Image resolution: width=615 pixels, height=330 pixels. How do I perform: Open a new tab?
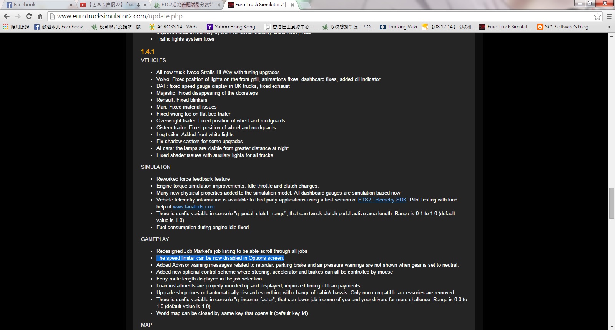(305, 5)
